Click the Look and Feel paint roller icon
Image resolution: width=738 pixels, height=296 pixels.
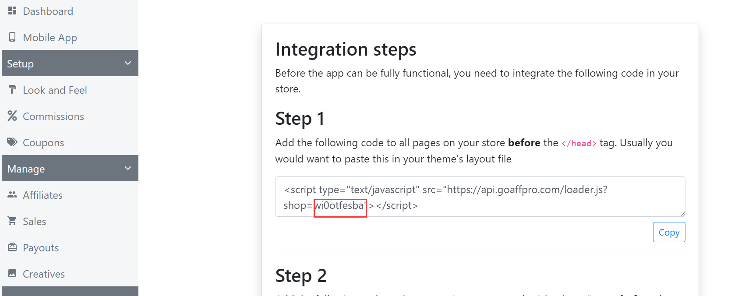[12, 90]
